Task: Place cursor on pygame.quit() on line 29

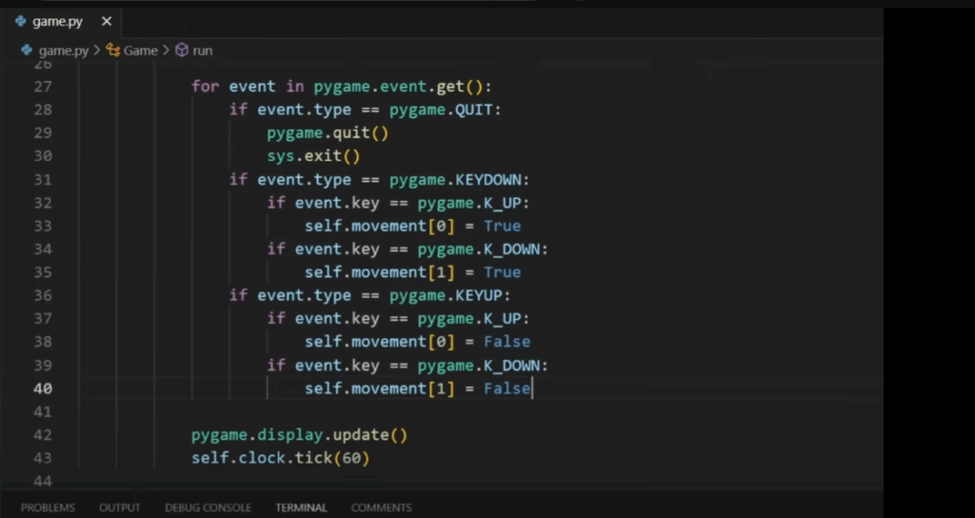Action: [328, 132]
